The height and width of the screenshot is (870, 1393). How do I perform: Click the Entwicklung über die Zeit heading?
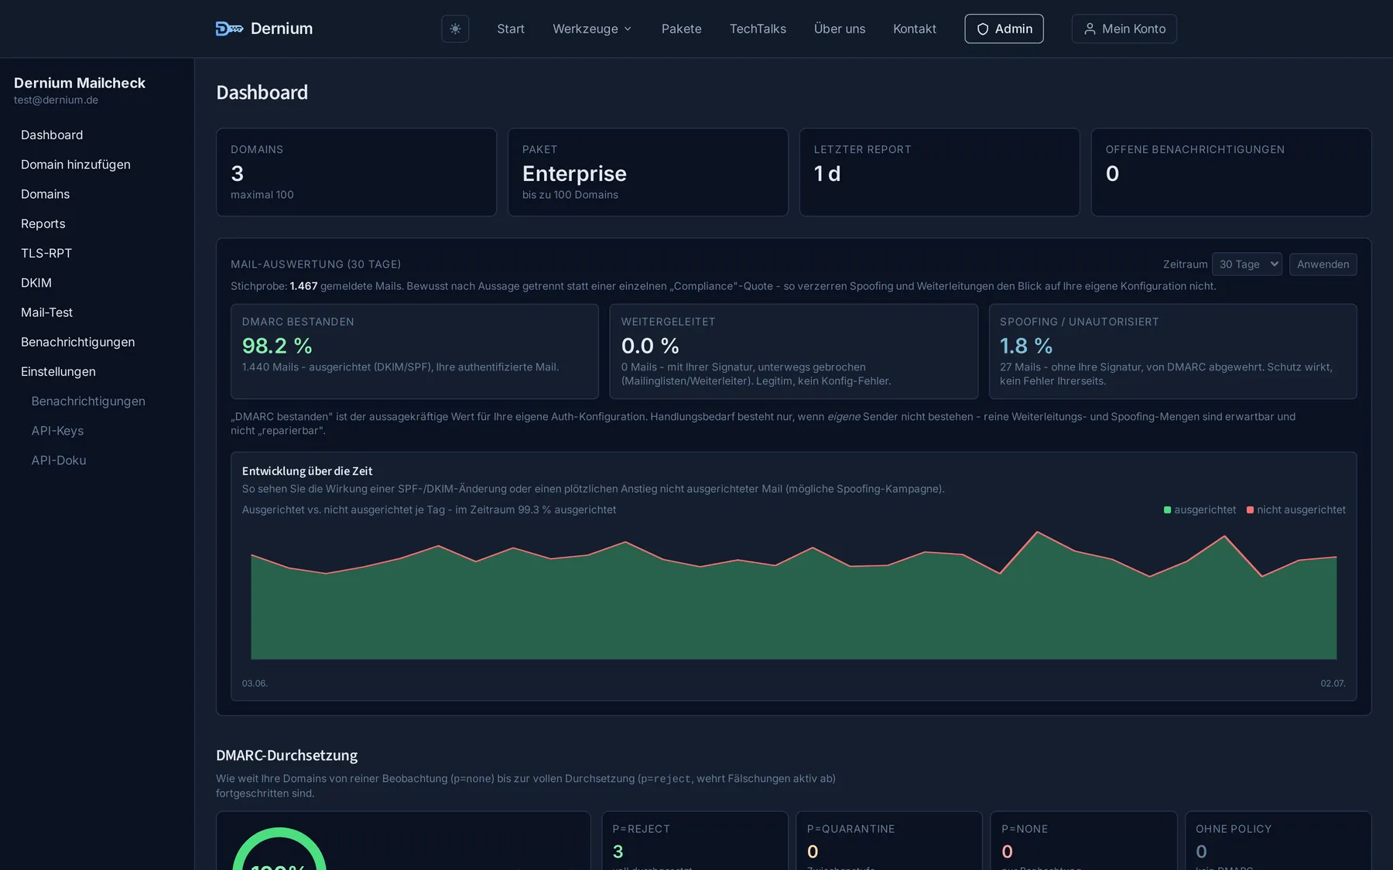pos(307,471)
